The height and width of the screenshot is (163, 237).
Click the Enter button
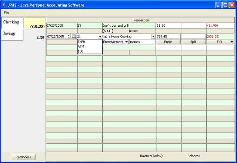(168, 42)
